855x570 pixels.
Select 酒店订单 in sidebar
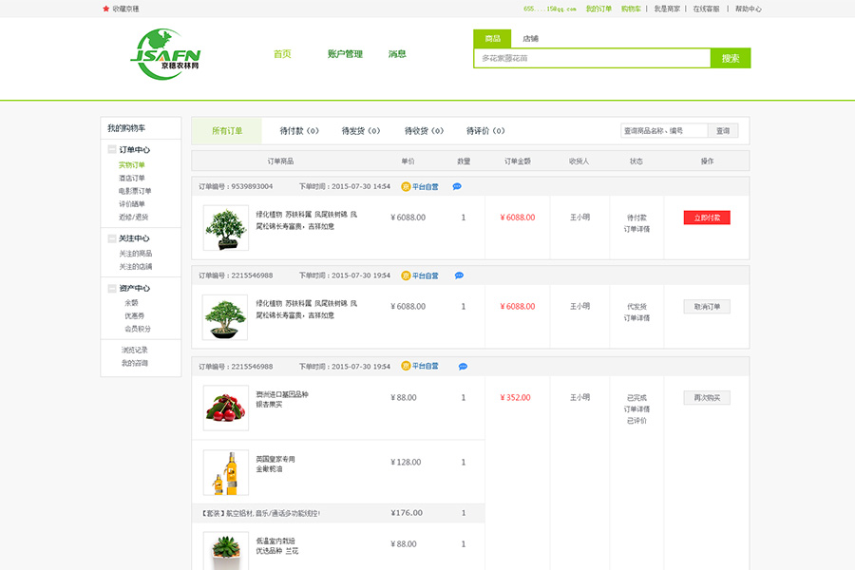[x=131, y=178]
